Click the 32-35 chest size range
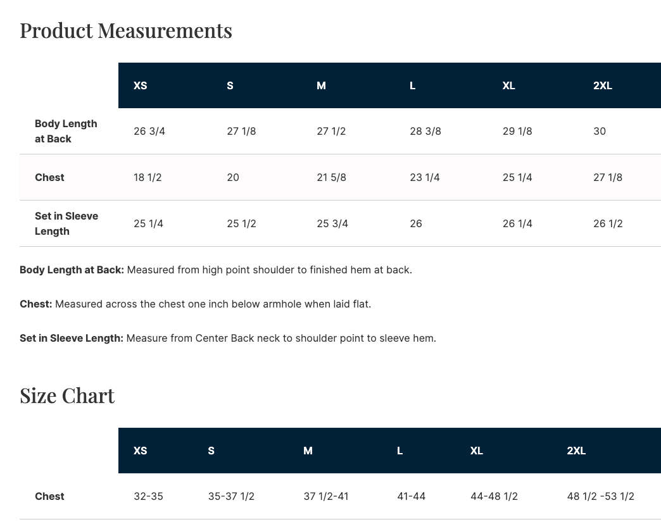Viewport: 661px width, 529px height. point(148,496)
